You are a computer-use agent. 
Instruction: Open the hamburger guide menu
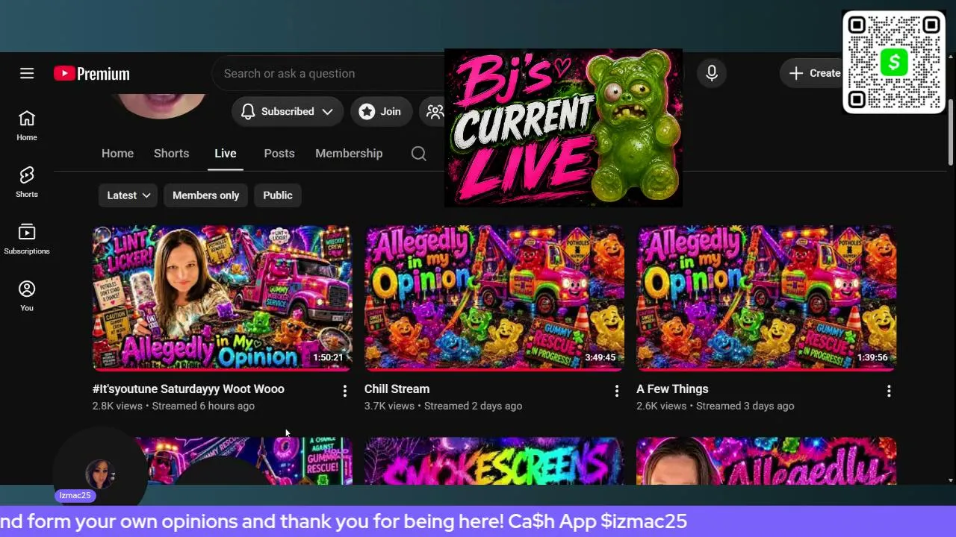(27, 73)
